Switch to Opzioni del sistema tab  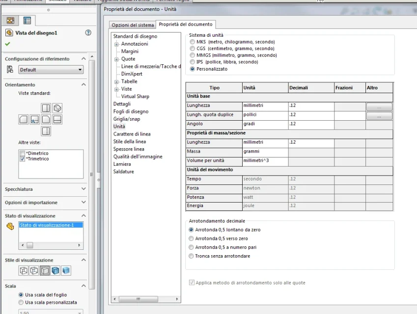[x=133, y=25]
